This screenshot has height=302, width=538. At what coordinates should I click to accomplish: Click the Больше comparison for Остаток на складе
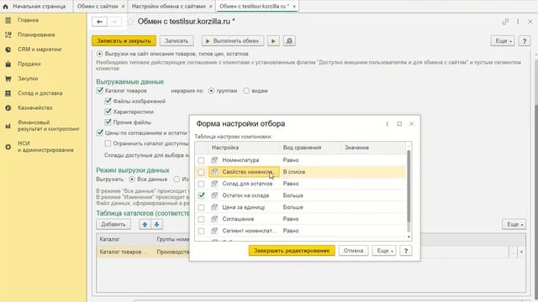293,195
